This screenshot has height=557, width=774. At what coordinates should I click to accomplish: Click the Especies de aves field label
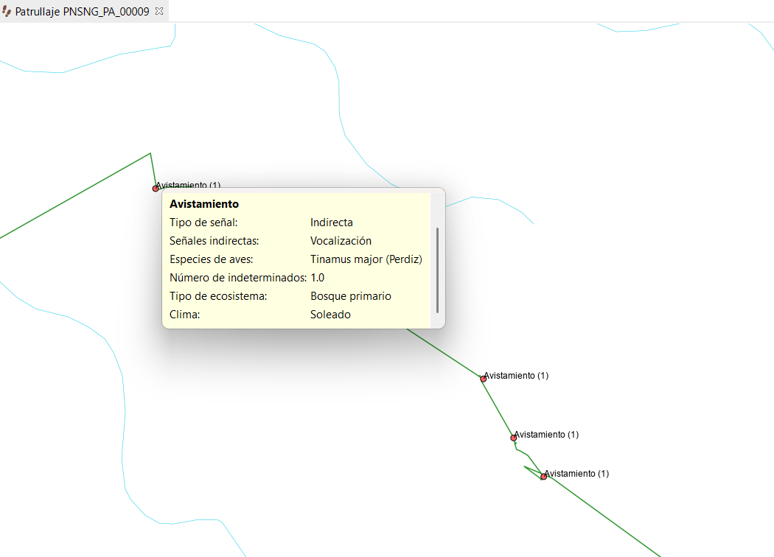point(212,259)
